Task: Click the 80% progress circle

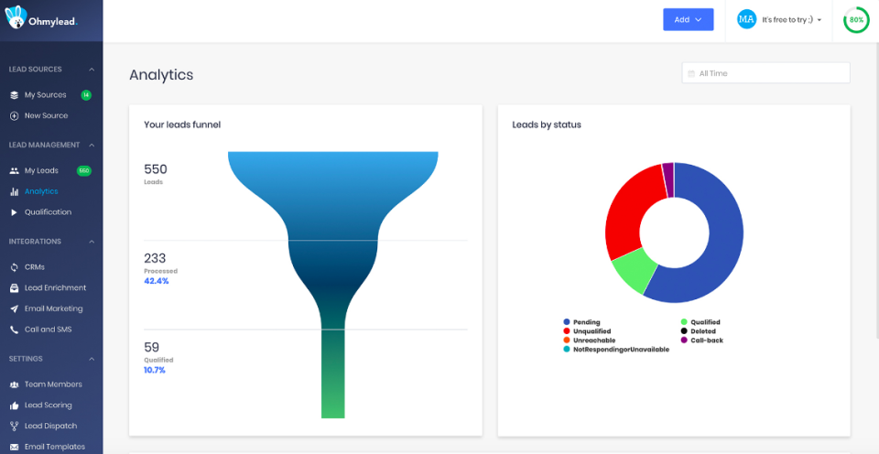Action: [x=856, y=19]
